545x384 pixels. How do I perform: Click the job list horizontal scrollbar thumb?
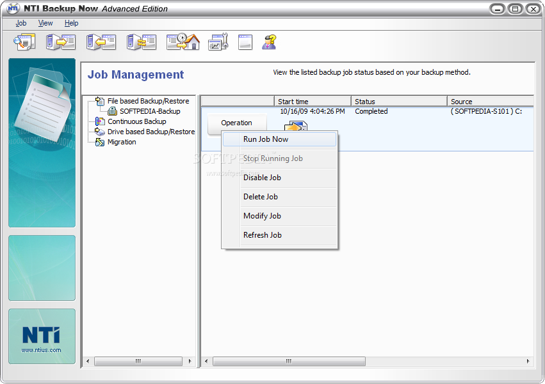coord(289,361)
